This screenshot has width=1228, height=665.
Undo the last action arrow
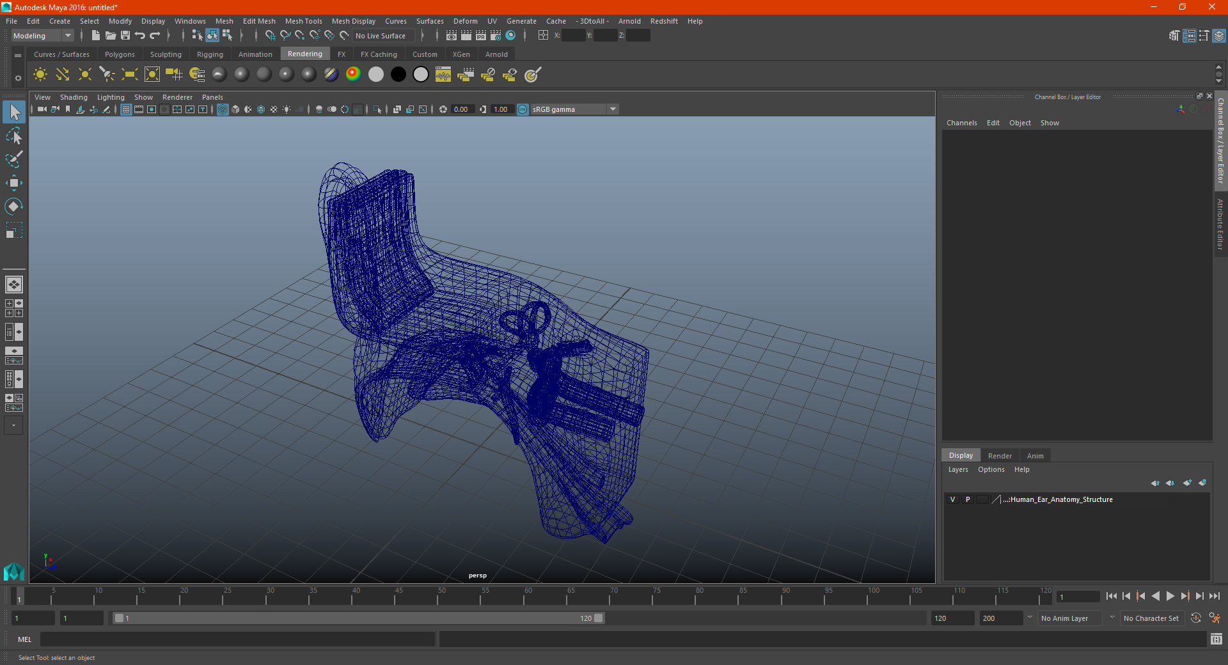point(140,36)
